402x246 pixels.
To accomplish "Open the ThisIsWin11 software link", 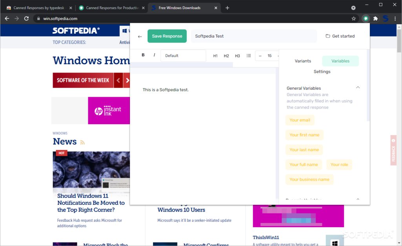I will click(x=266, y=237).
